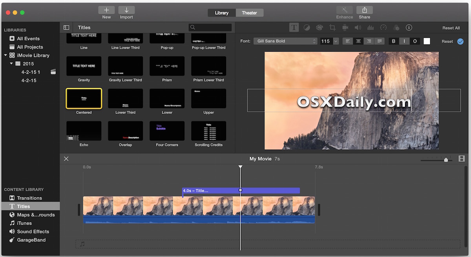
Task: Open the clip info (i) icon
Action: click(409, 27)
